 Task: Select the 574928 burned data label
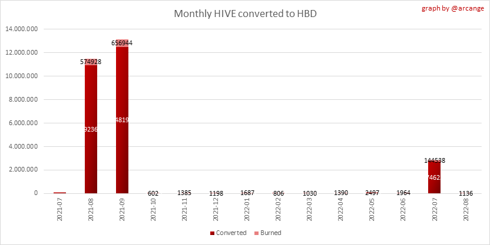(91, 61)
